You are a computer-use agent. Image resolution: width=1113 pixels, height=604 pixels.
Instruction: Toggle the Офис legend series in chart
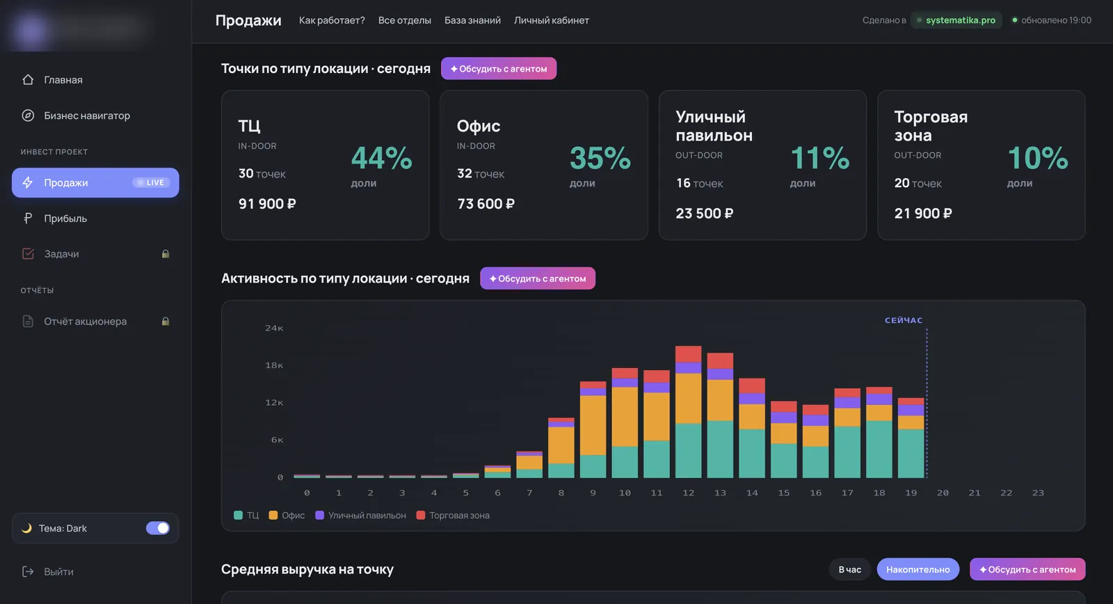(287, 516)
